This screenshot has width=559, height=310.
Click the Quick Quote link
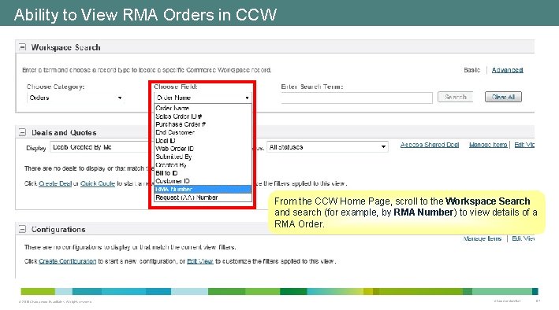click(98, 183)
